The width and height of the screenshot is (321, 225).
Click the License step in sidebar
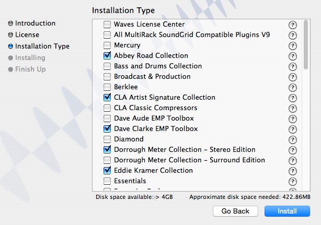24,35
